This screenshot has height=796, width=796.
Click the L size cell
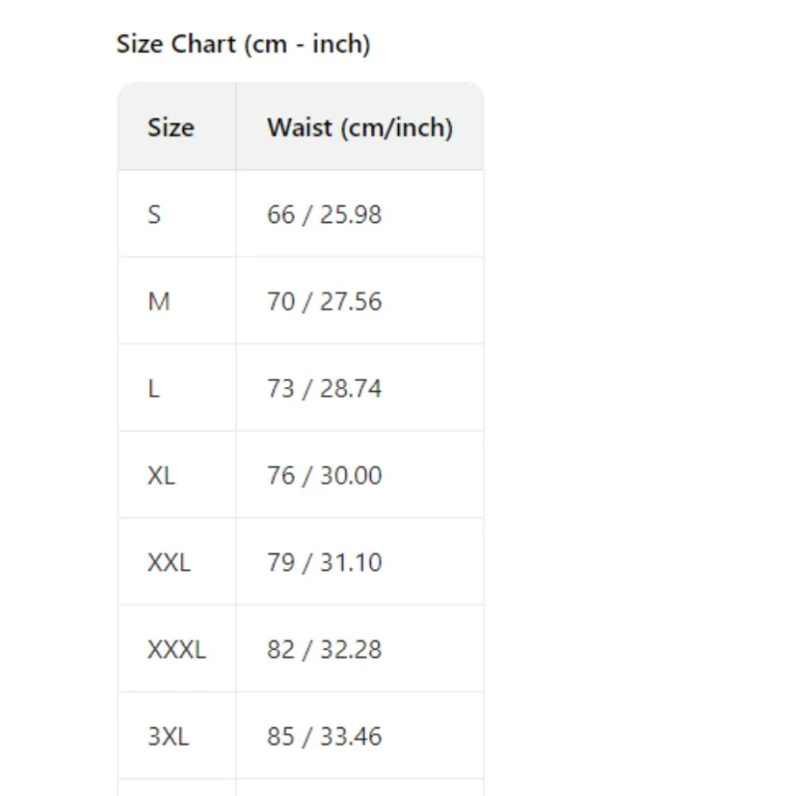click(x=153, y=388)
